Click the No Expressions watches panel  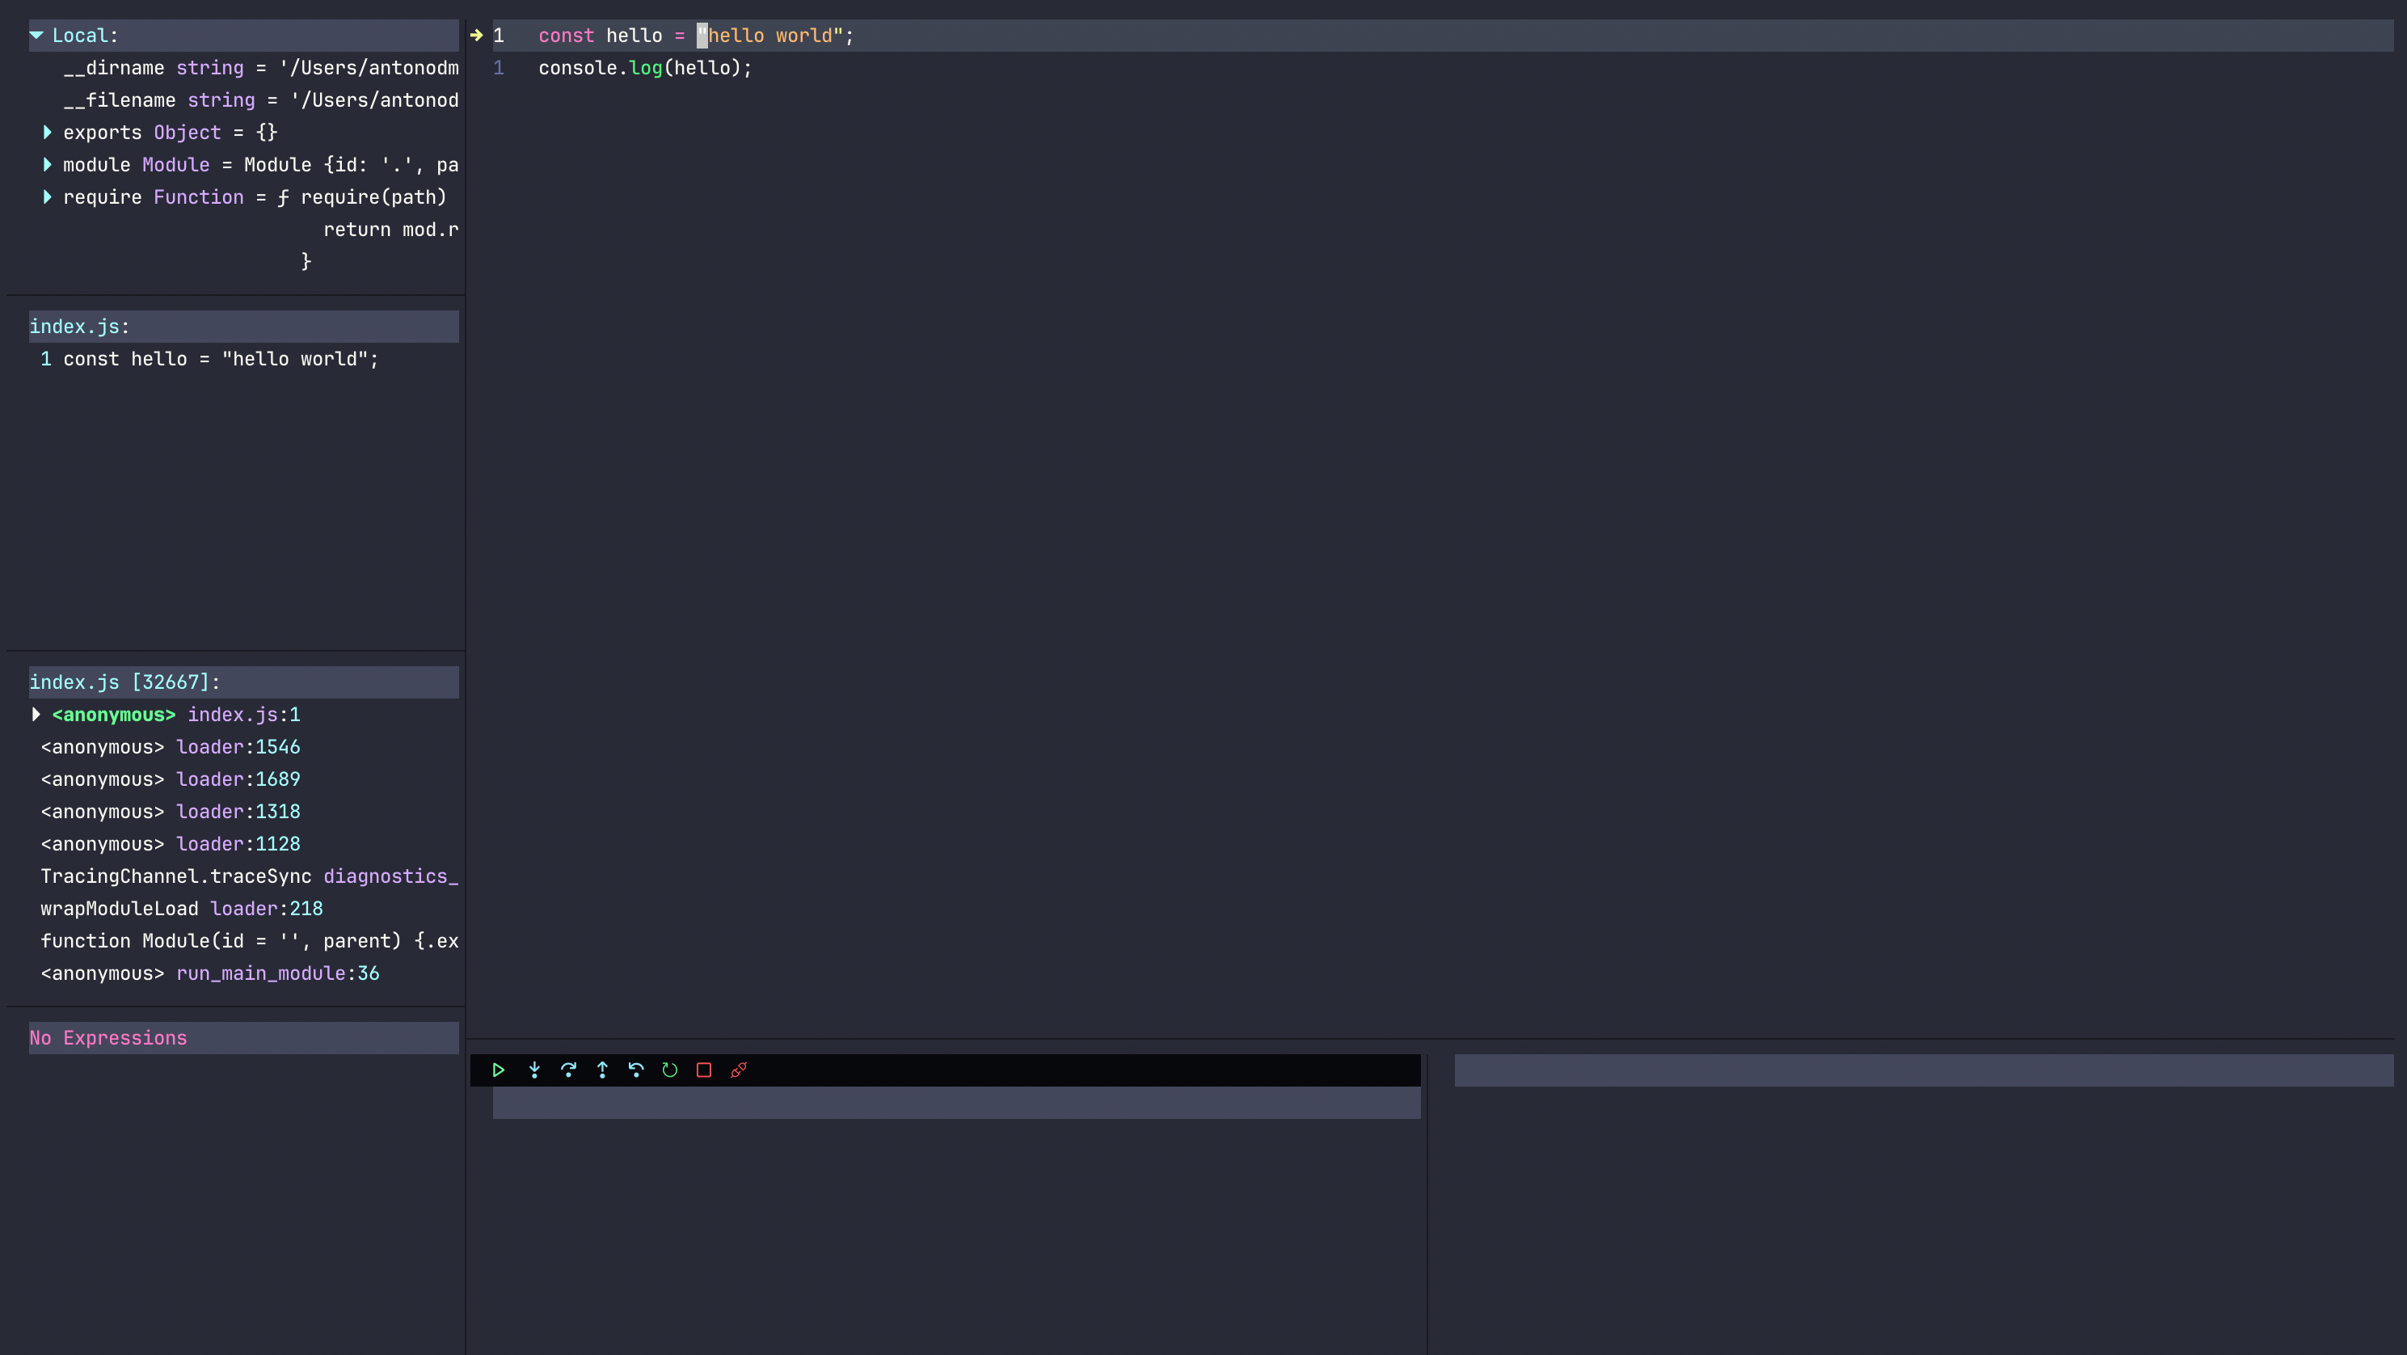(x=244, y=1038)
